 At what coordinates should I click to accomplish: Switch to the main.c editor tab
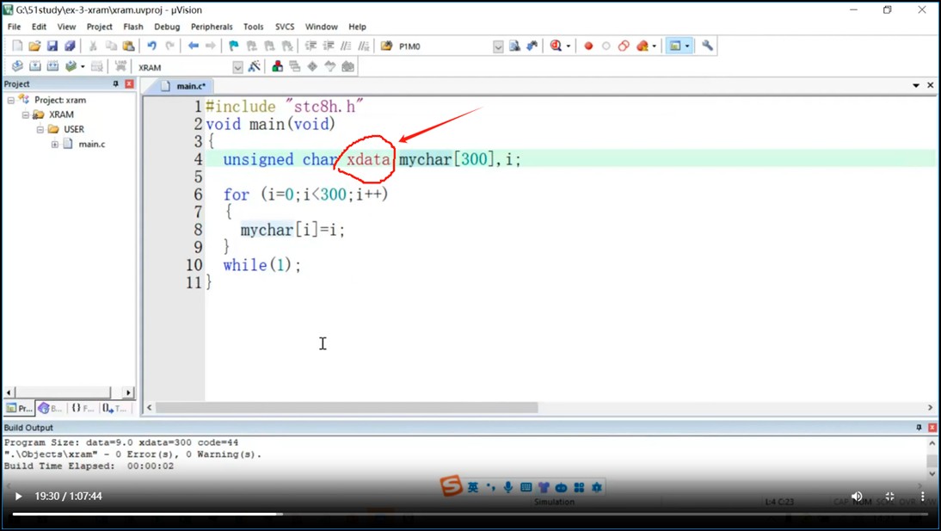pos(190,86)
